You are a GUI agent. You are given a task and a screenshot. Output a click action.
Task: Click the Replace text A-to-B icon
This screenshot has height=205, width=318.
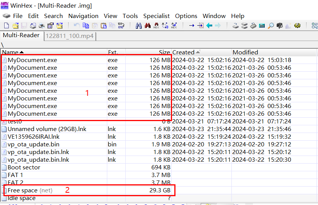click(x=165, y=26)
